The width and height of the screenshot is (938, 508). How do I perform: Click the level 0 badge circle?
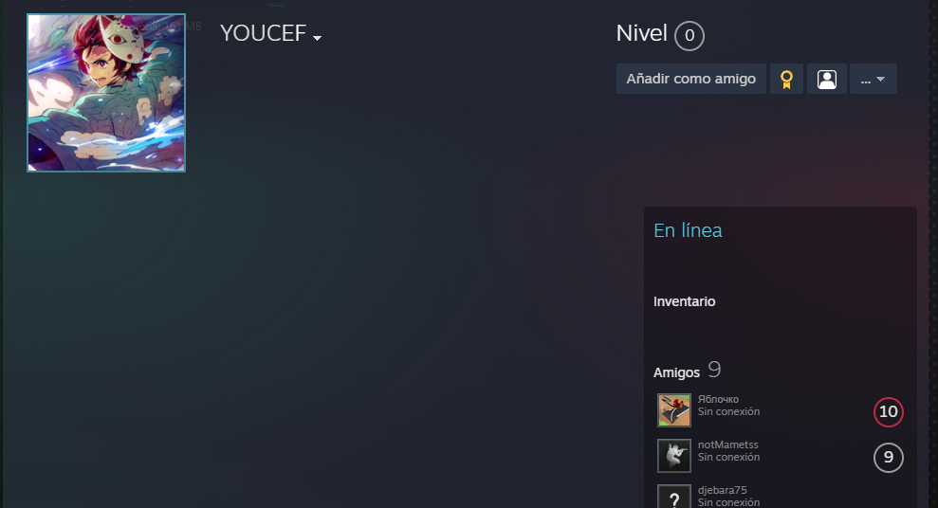pos(690,36)
